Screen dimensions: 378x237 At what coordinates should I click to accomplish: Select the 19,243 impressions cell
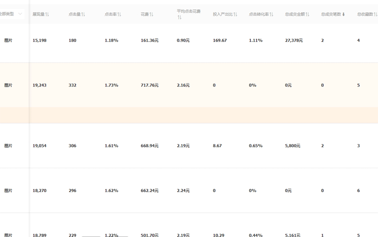pos(39,85)
